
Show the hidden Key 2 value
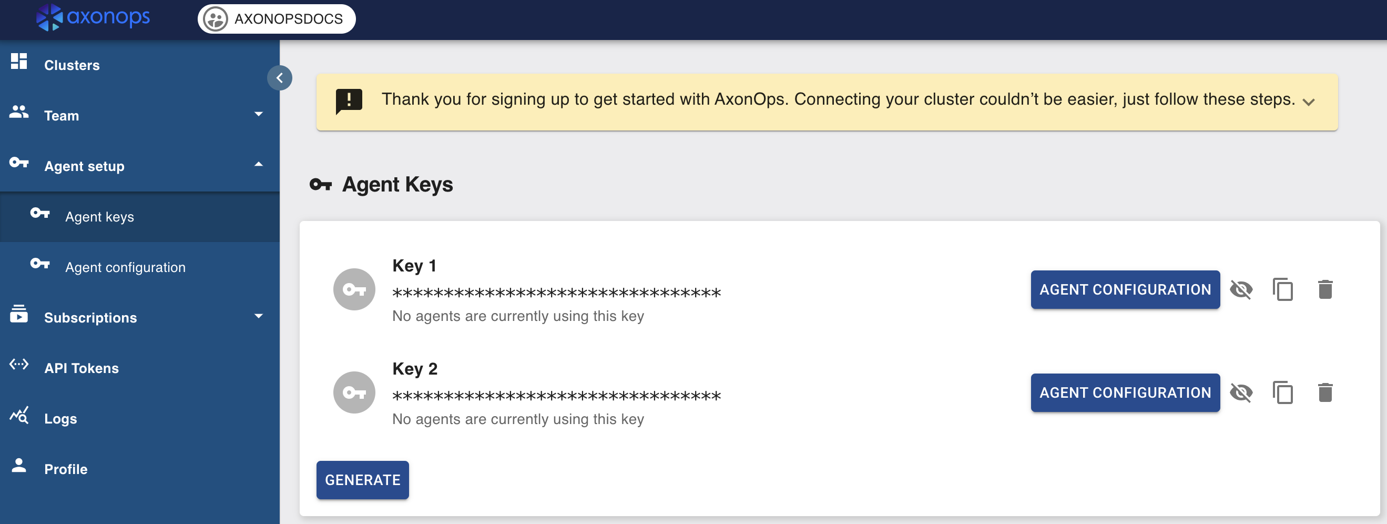click(1243, 392)
